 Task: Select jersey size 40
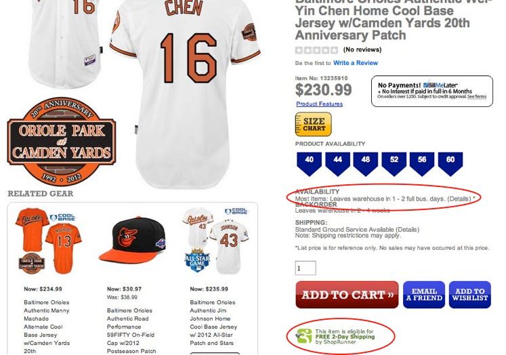pos(309,164)
